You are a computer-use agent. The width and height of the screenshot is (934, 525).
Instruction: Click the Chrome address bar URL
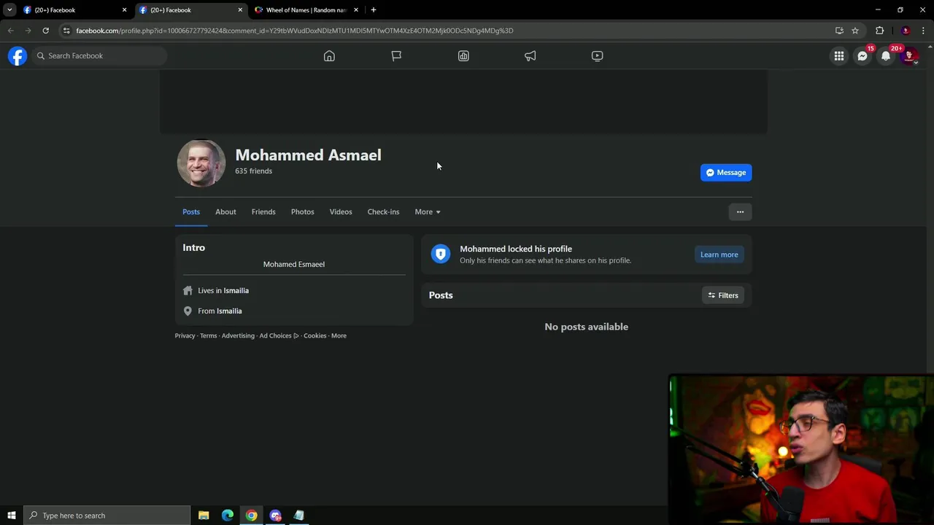294,31
